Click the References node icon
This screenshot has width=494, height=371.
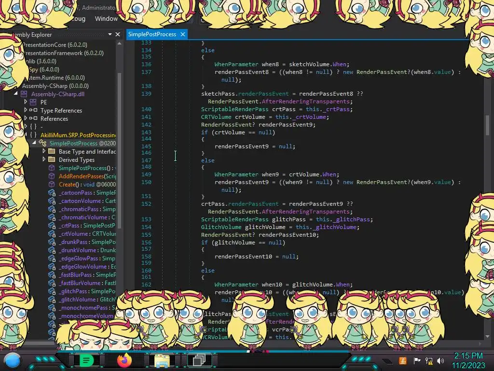pyautogui.click(x=33, y=118)
